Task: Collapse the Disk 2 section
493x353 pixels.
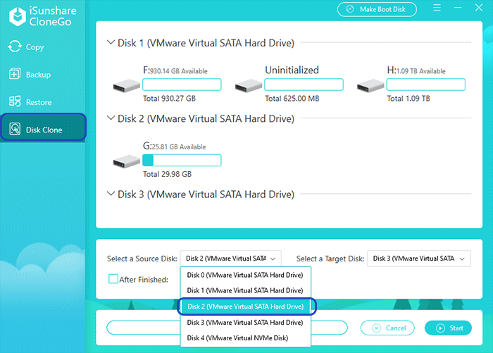Action: point(111,119)
